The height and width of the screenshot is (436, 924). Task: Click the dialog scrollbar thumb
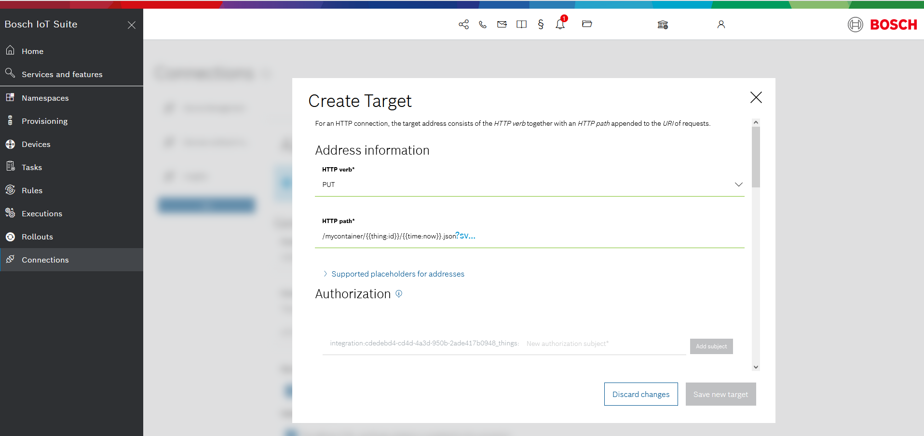756,157
